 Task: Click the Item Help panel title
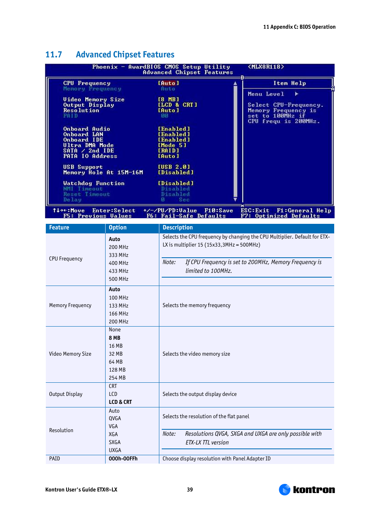point(290,83)
